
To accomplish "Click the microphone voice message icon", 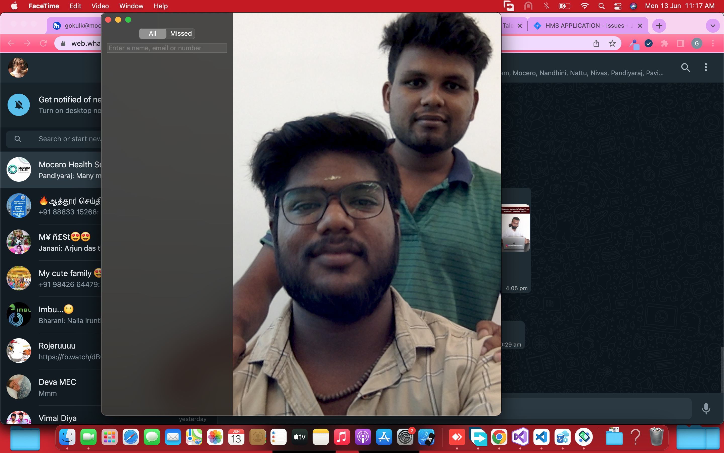I will [706, 409].
